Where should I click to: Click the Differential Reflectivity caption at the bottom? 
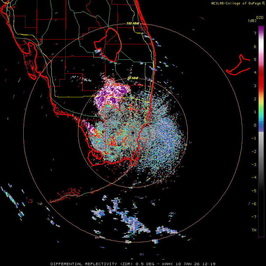click(x=133, y=264)
